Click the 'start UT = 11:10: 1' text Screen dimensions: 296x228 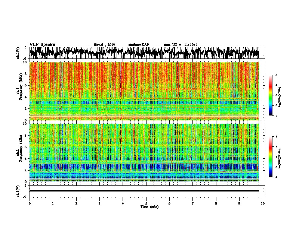(181, 45)
